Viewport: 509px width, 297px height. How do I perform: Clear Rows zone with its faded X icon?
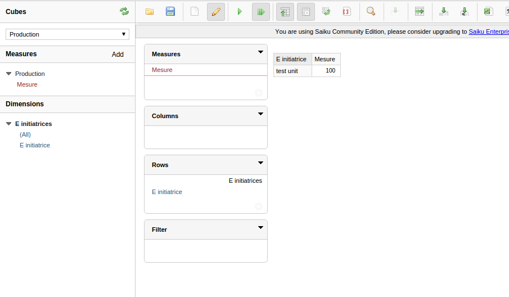pos(259,206)
